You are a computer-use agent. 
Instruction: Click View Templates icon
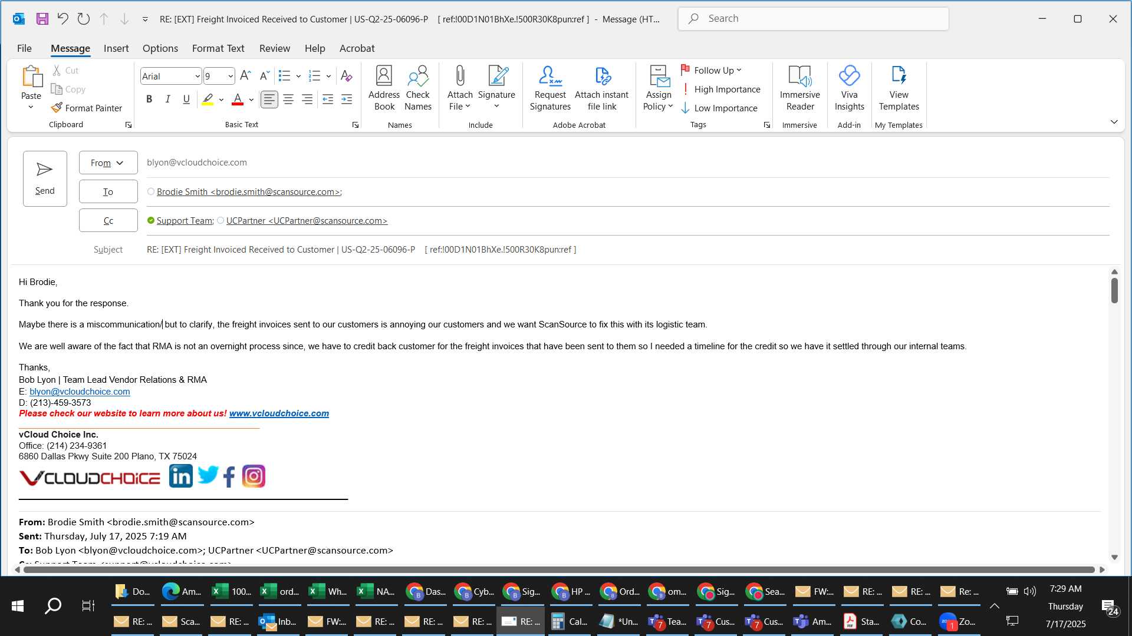(x=899, y=88)
